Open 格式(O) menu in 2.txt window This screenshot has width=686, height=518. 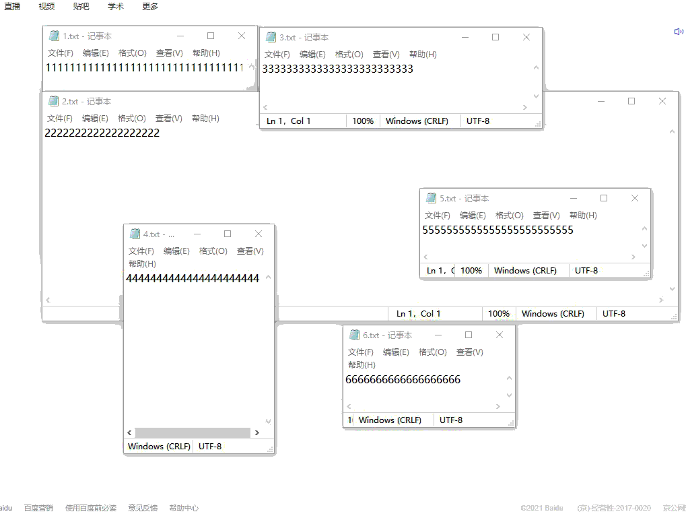(132, 119)
